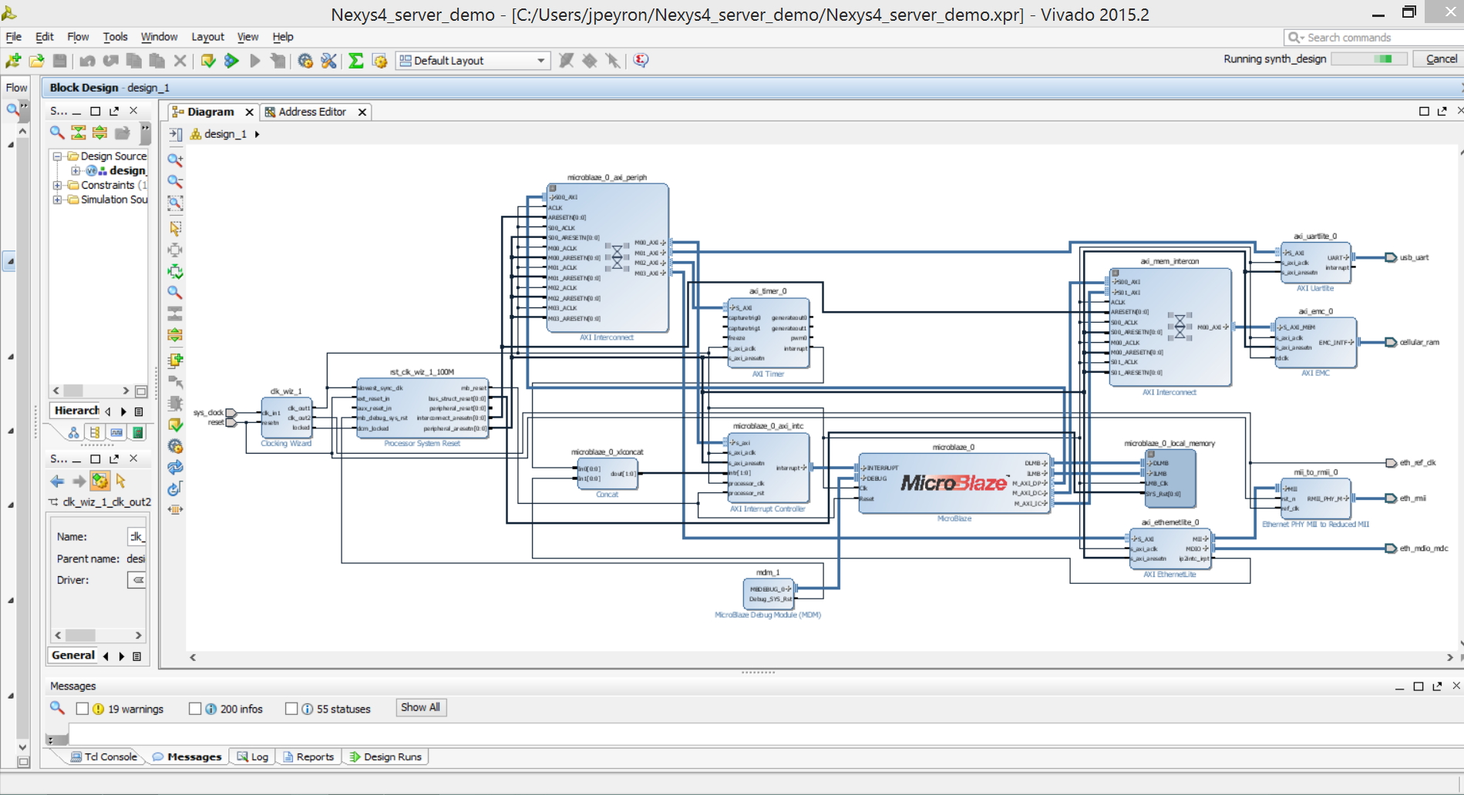
Task: Toggle the 19 warnings checkbox
Action: pos(82,709)
